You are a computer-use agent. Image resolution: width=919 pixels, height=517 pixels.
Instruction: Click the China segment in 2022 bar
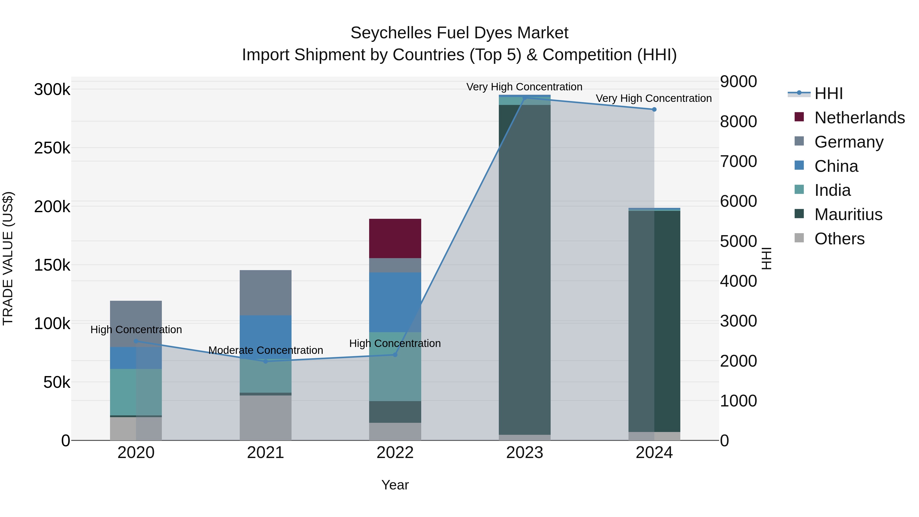[395, 302]
